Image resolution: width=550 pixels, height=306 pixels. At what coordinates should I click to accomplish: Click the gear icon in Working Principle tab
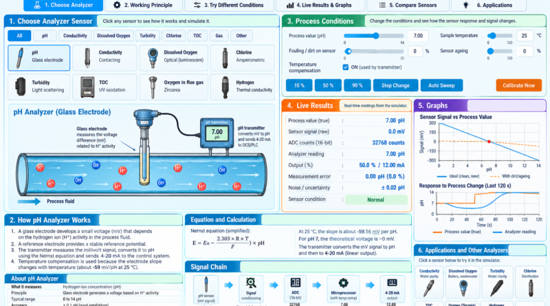pos(117,5)
